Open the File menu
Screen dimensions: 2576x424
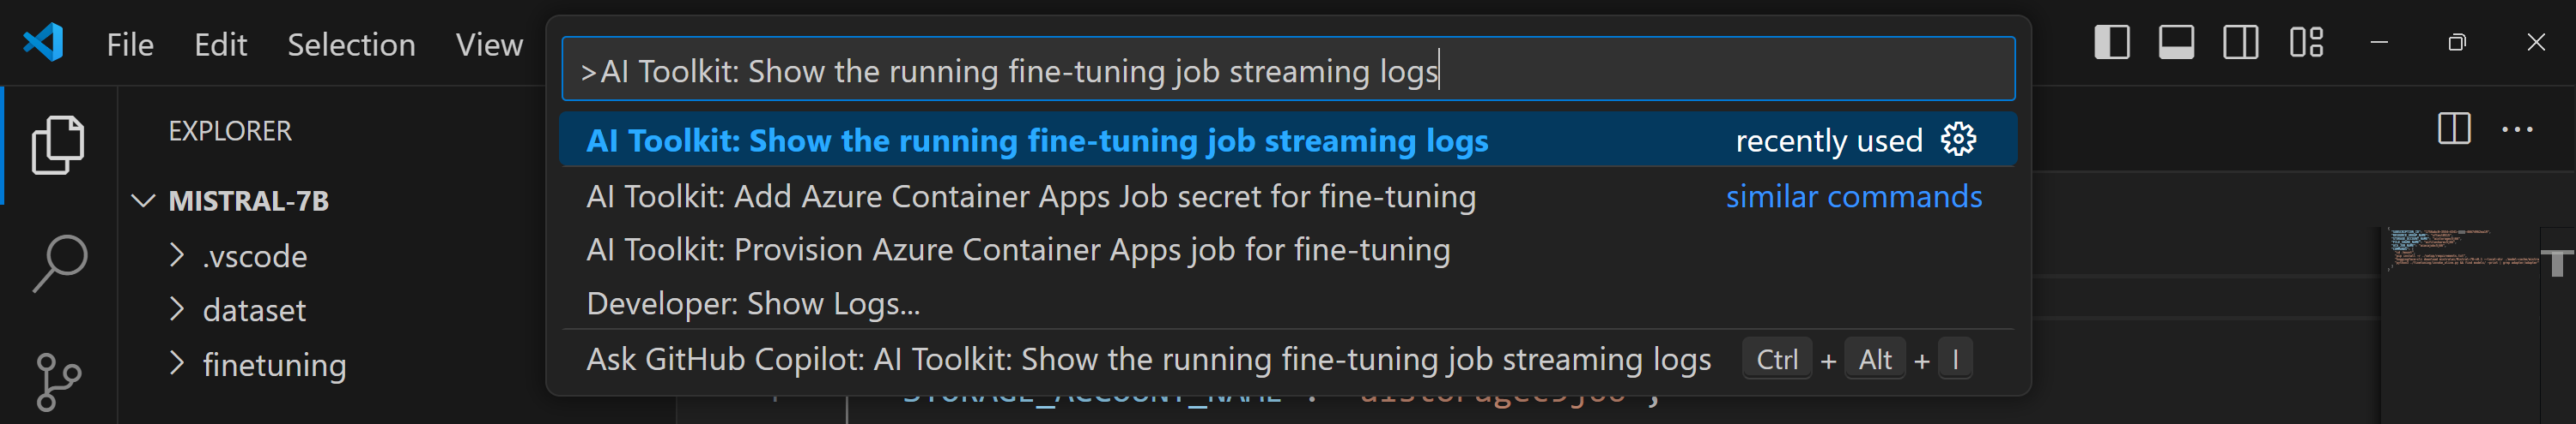(130, 45)
